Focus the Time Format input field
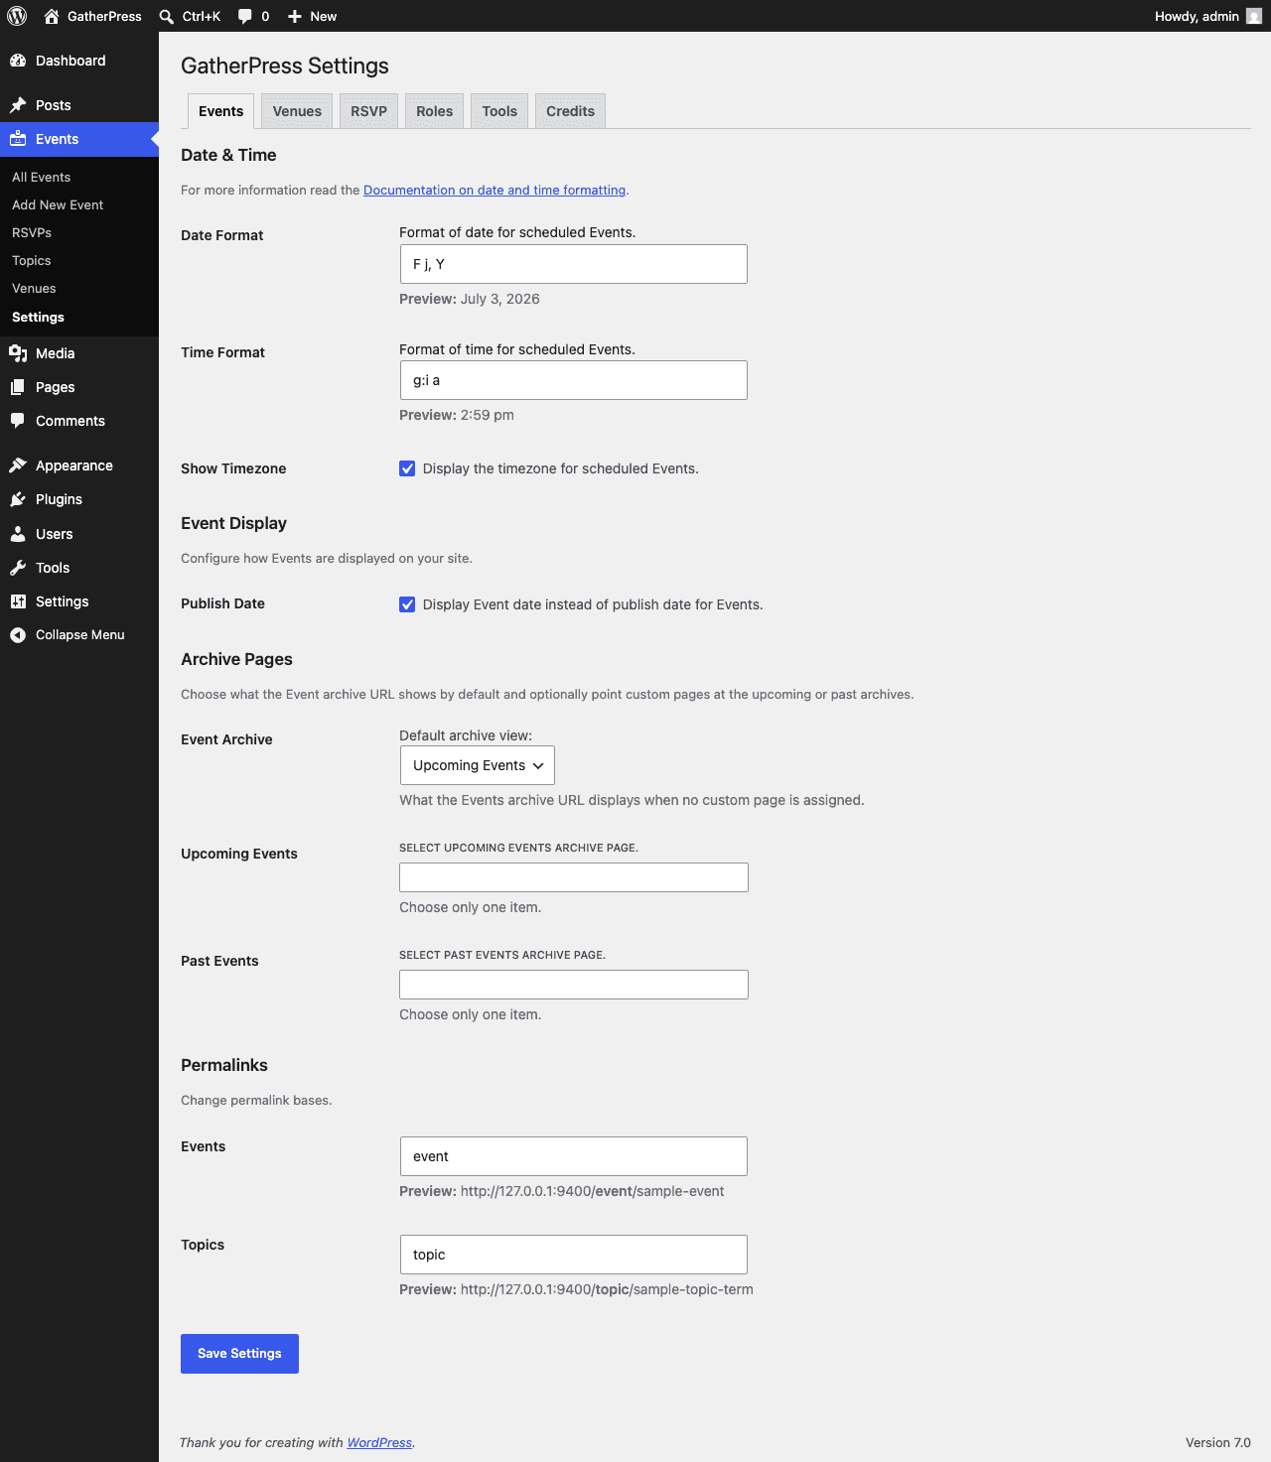 573,380
